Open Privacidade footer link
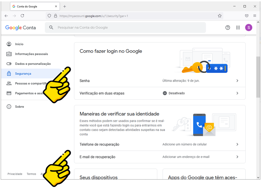The width and height of the screenshot is (261, 189). pos(15,174)
